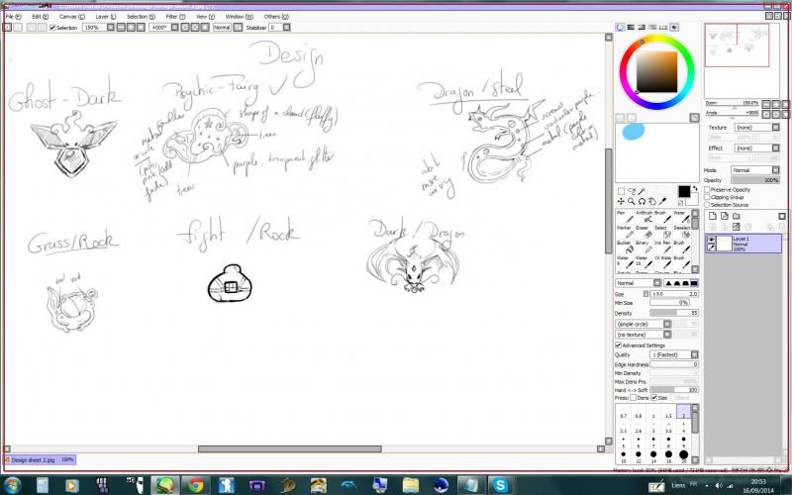
Task: Activate the move tool
Action: (x=622, y=201)
